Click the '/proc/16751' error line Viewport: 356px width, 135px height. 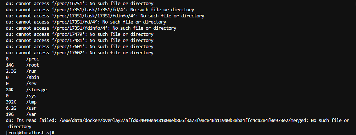tap(80, 4)
